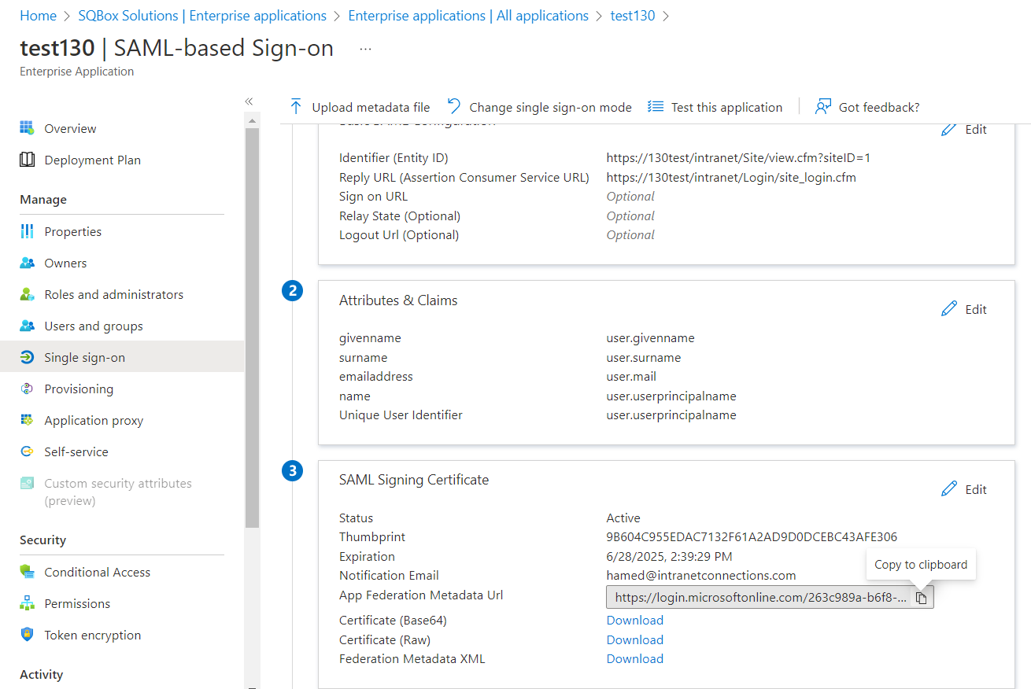Click the Provisioning icon
1031x689 pixels.
27,389
